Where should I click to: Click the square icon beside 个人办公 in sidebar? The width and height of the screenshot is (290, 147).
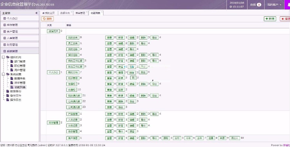(5, 18)
